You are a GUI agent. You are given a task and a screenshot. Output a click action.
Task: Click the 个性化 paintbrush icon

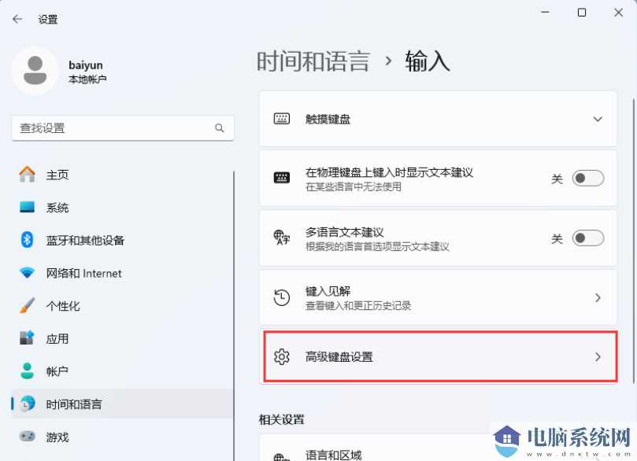28,305
